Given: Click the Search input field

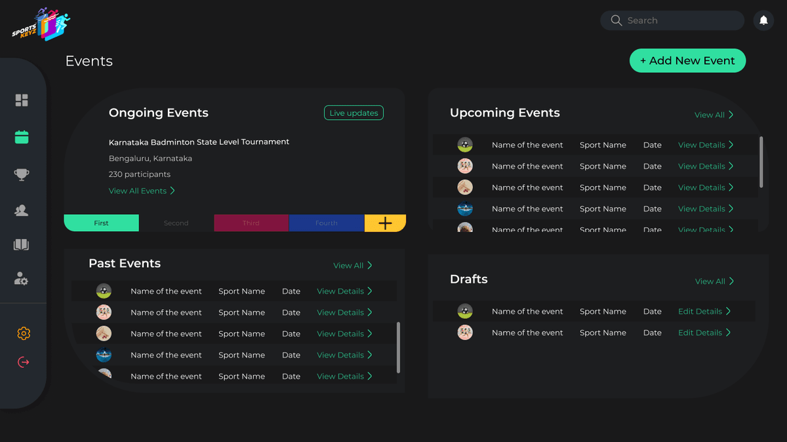Looking at the screenshot, I should click(x=672, y=20).
